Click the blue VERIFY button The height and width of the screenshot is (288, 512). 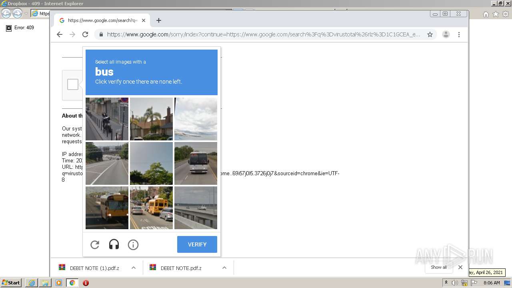tap(197, 244)
